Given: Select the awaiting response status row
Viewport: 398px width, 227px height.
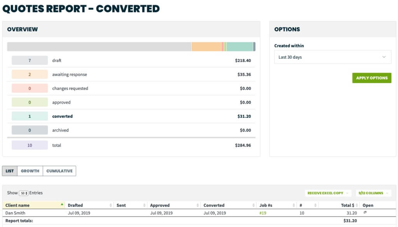Looking at the screenshot, I should [131, 75].
